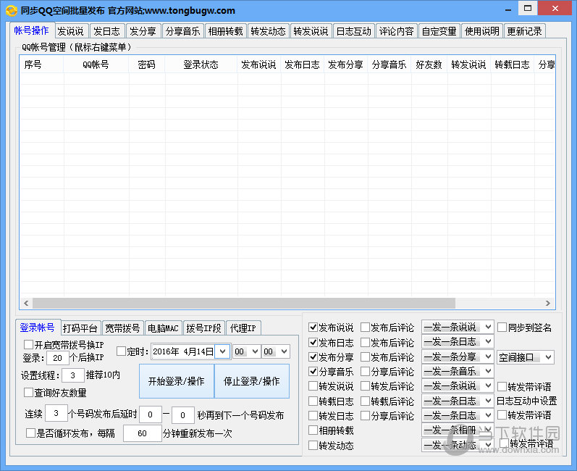The image size is (577, 471).
Task: Open the 自定变量 tab
Action: (439, 31)
